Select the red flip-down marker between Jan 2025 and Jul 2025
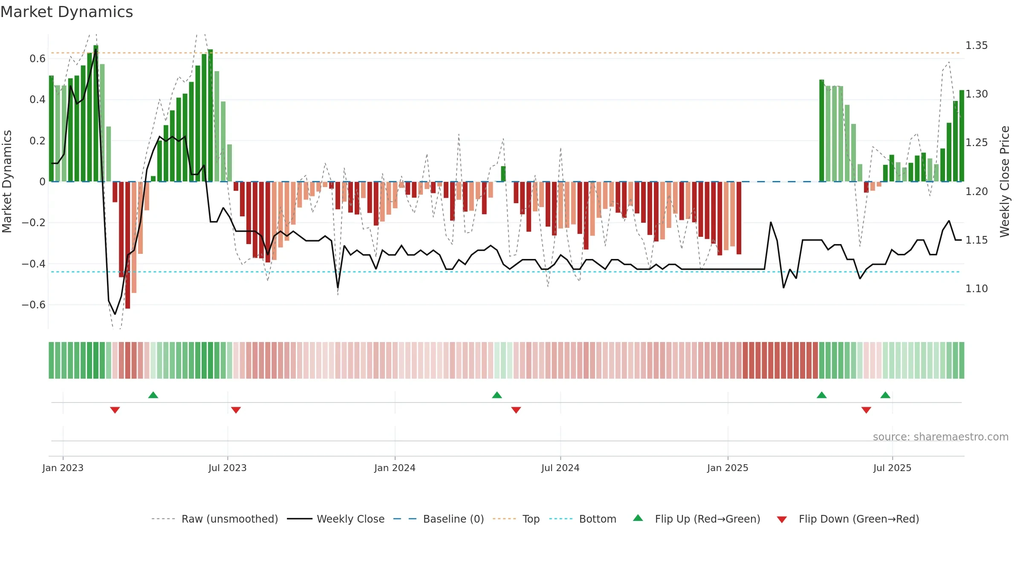The height and width of the screenshot is (575, 1023). pos(866,410)
